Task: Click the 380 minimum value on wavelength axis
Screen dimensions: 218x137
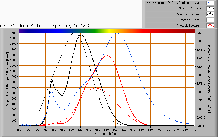Action: coord(19,130)
